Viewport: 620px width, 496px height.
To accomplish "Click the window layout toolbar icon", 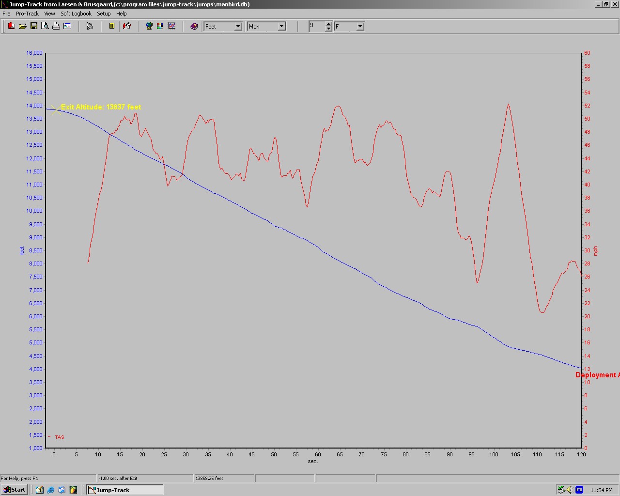I will [67, 26].
